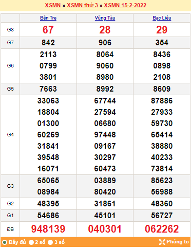Click the Phóng to text button
This screenshot has width=191, height=248.
coord(178,242)
